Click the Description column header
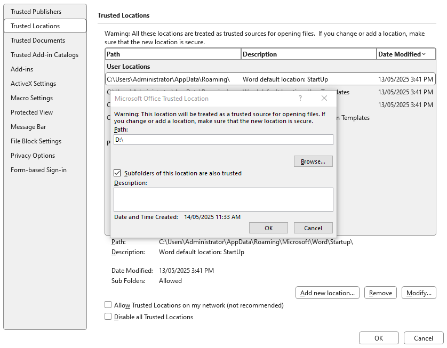 pos(308,54)
